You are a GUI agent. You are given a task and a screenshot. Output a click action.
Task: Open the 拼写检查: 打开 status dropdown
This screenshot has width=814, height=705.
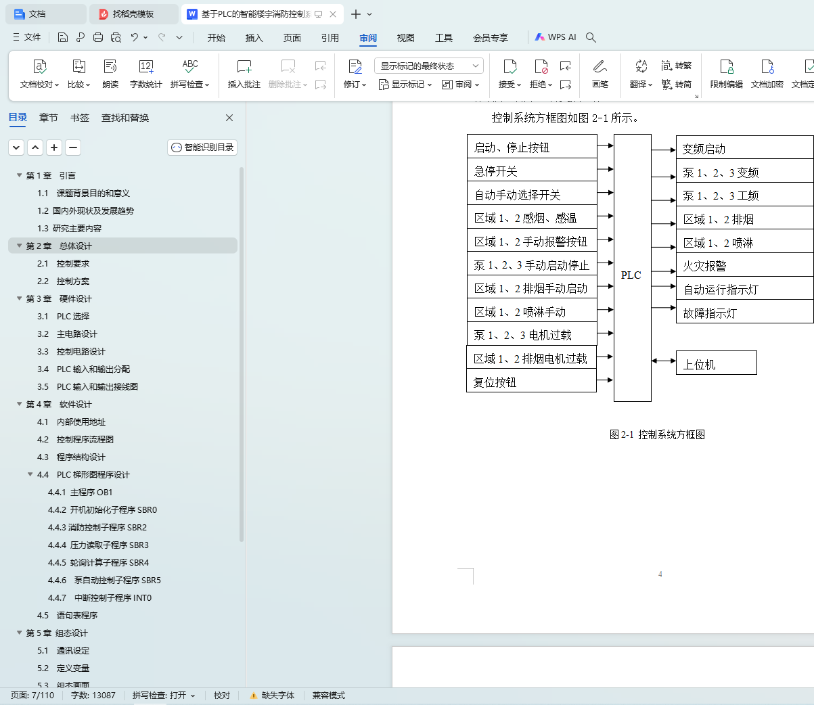[164, 696]
